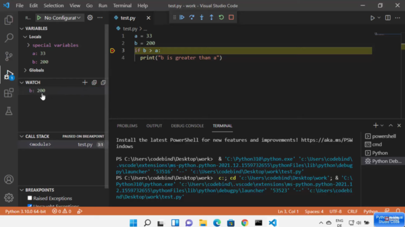Add a new watch expression
The width and height of the screenshot is (405, 227).
[85, 82]
